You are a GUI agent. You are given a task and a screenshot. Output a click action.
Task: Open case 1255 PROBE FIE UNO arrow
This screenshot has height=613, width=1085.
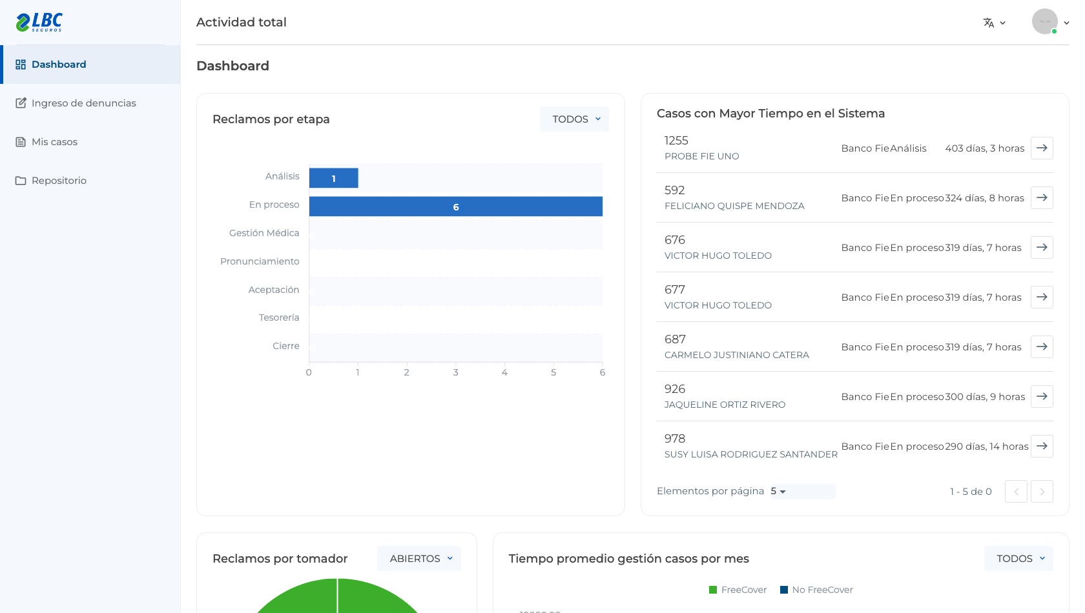pos(1042,148)
